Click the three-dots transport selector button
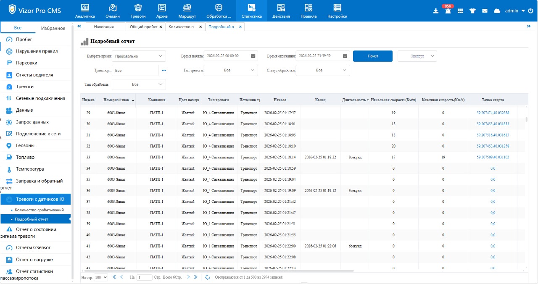This screenshot has height=284, width=538. pos(164,71)
